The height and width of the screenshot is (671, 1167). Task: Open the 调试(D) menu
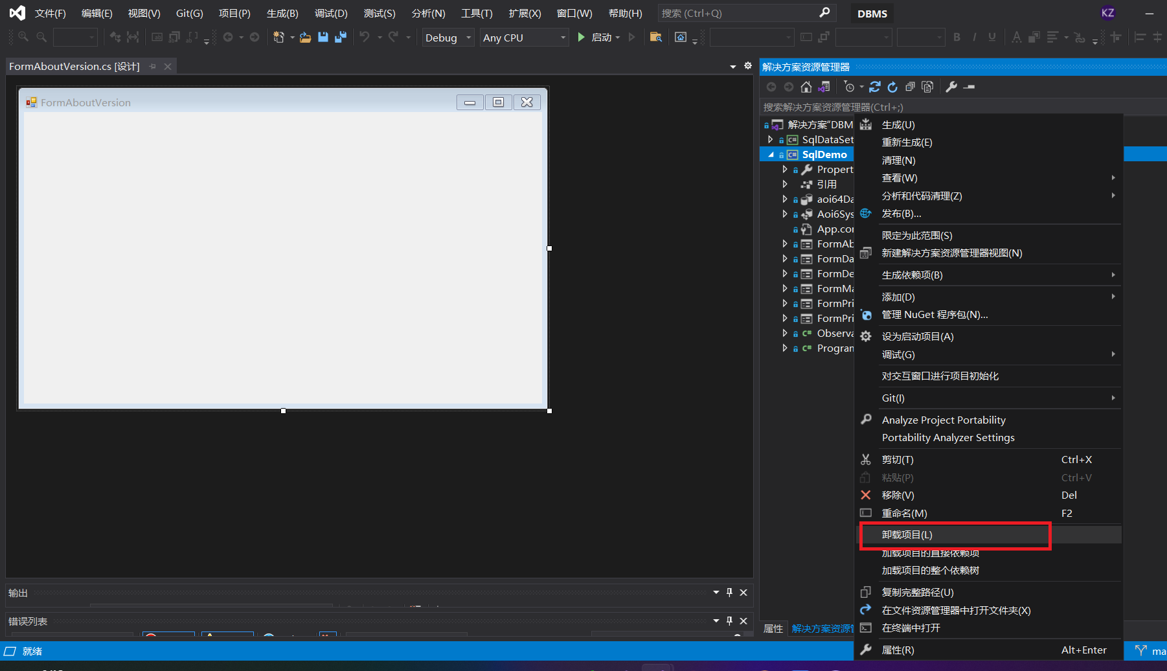pyautogui.click(x=331, y=13)
